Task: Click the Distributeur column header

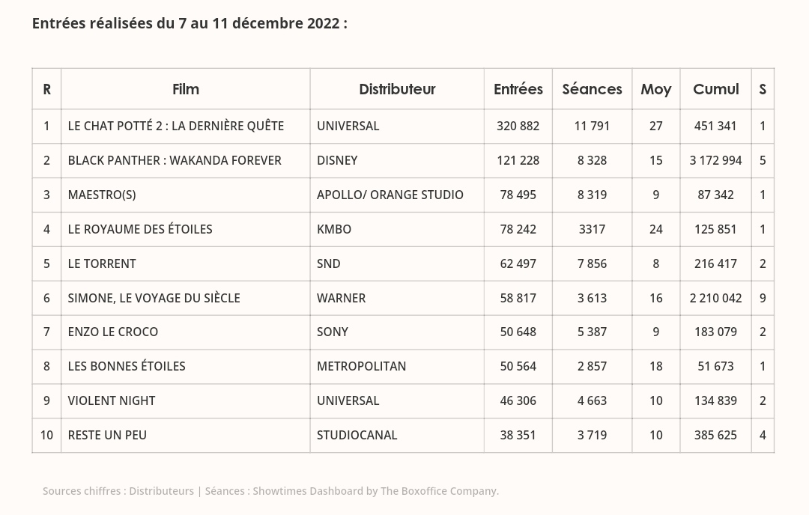Action: click(x=397, y=89)
